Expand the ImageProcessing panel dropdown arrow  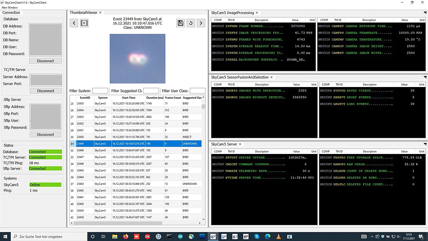click(425, 13)
